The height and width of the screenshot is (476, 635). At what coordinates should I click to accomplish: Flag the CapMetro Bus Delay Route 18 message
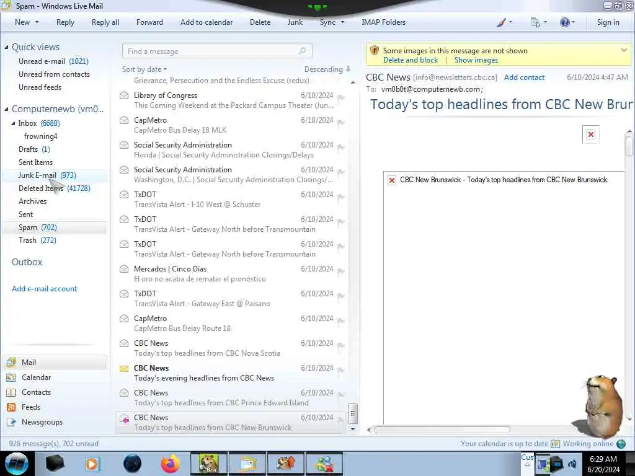[x=341, y=321]
